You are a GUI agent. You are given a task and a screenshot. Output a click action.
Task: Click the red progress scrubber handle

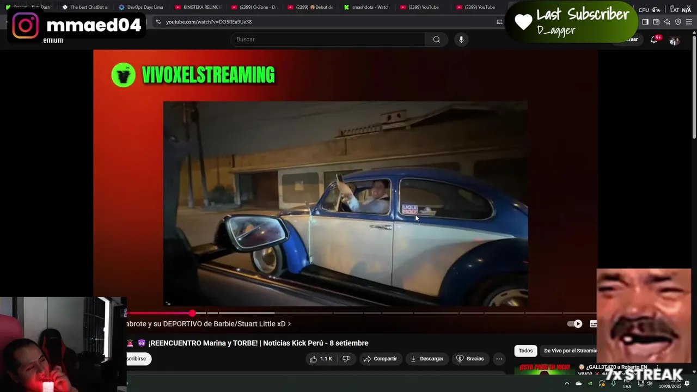(x=192, y=313)
